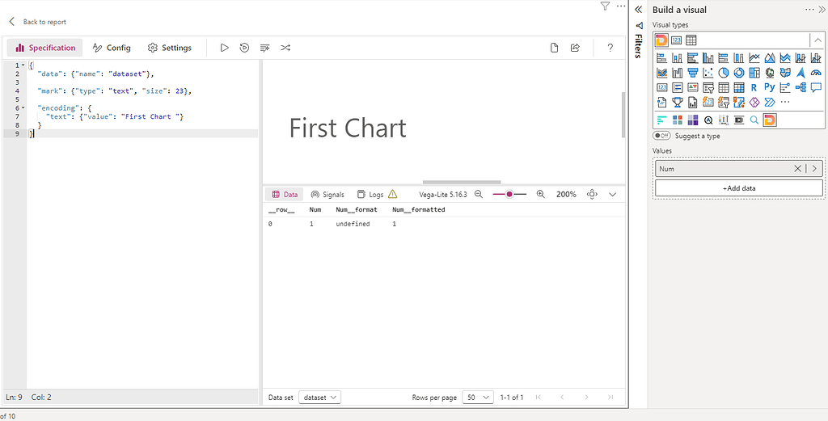Open the field mapping shuffle icon
828x421 pixels.
[x=285, y=48]
